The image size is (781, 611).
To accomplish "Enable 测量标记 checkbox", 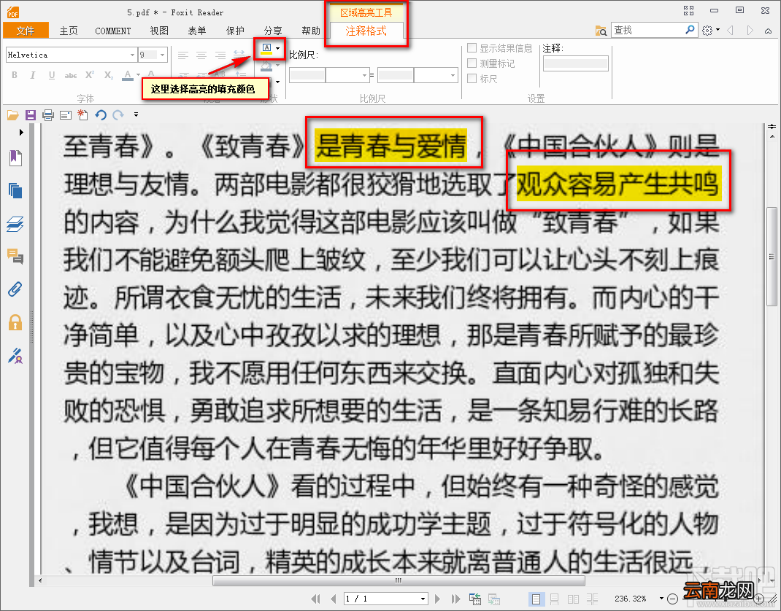I will [472, 63].
